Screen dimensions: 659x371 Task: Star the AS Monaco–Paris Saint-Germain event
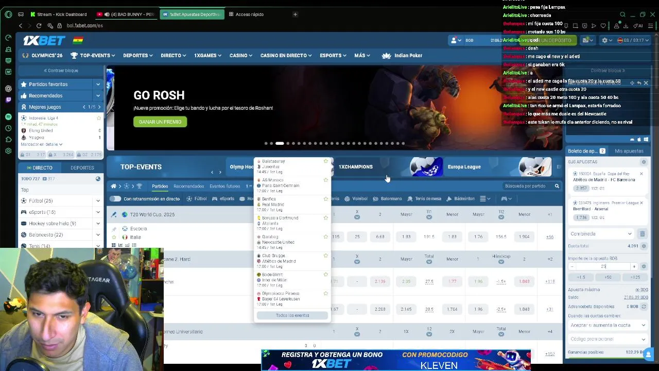tap(325, 180)
